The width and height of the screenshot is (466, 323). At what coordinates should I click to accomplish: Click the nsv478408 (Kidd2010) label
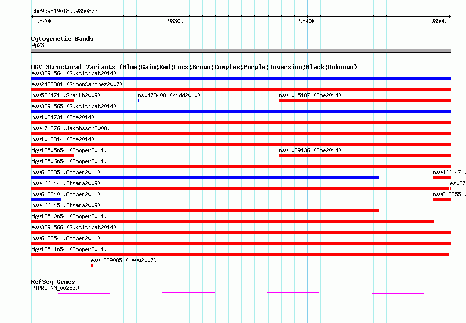[169, 95]
